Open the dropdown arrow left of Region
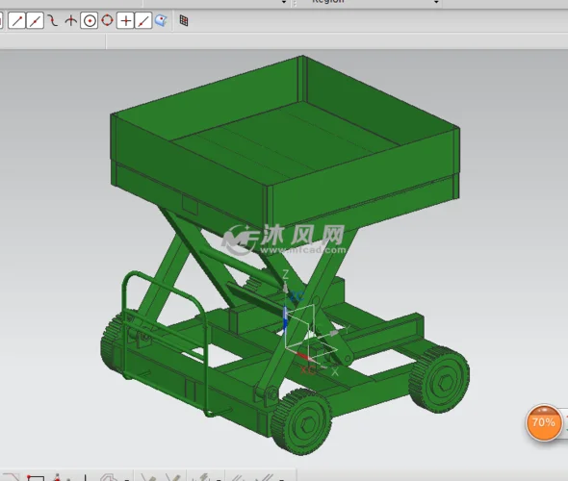 tap(284, 2)
